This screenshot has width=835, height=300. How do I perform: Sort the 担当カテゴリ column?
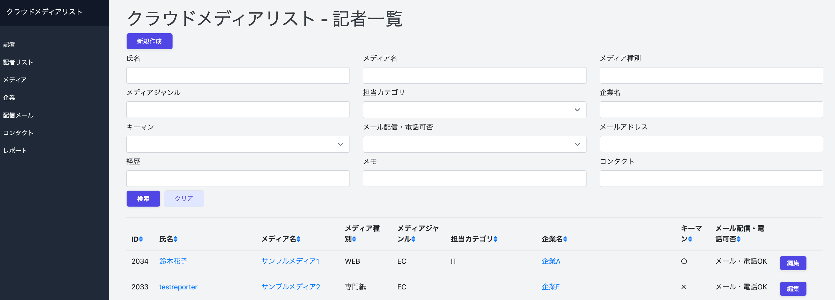coord(496,240)
